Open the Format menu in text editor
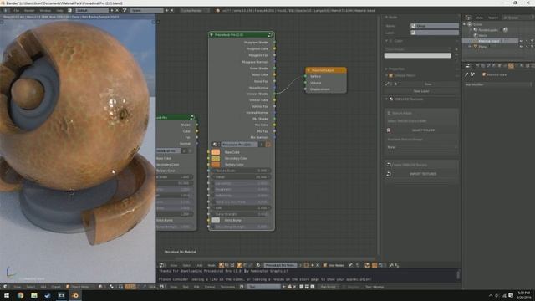This screenshot has width=535, height=301. [210, 287]
